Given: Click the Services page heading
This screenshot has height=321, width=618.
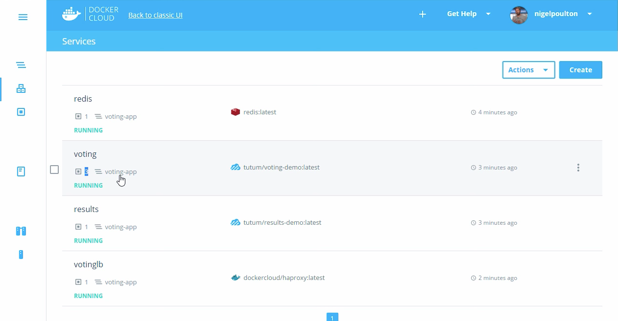Looking at the screenshot, I should tap(79, 42).
